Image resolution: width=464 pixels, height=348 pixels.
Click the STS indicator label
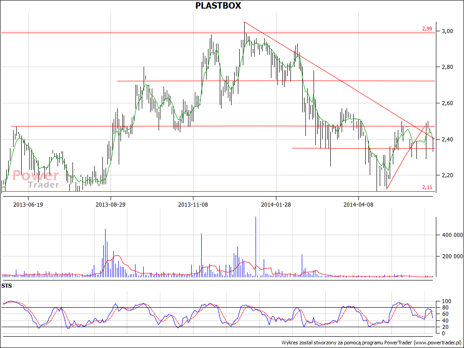click(6, 286)
